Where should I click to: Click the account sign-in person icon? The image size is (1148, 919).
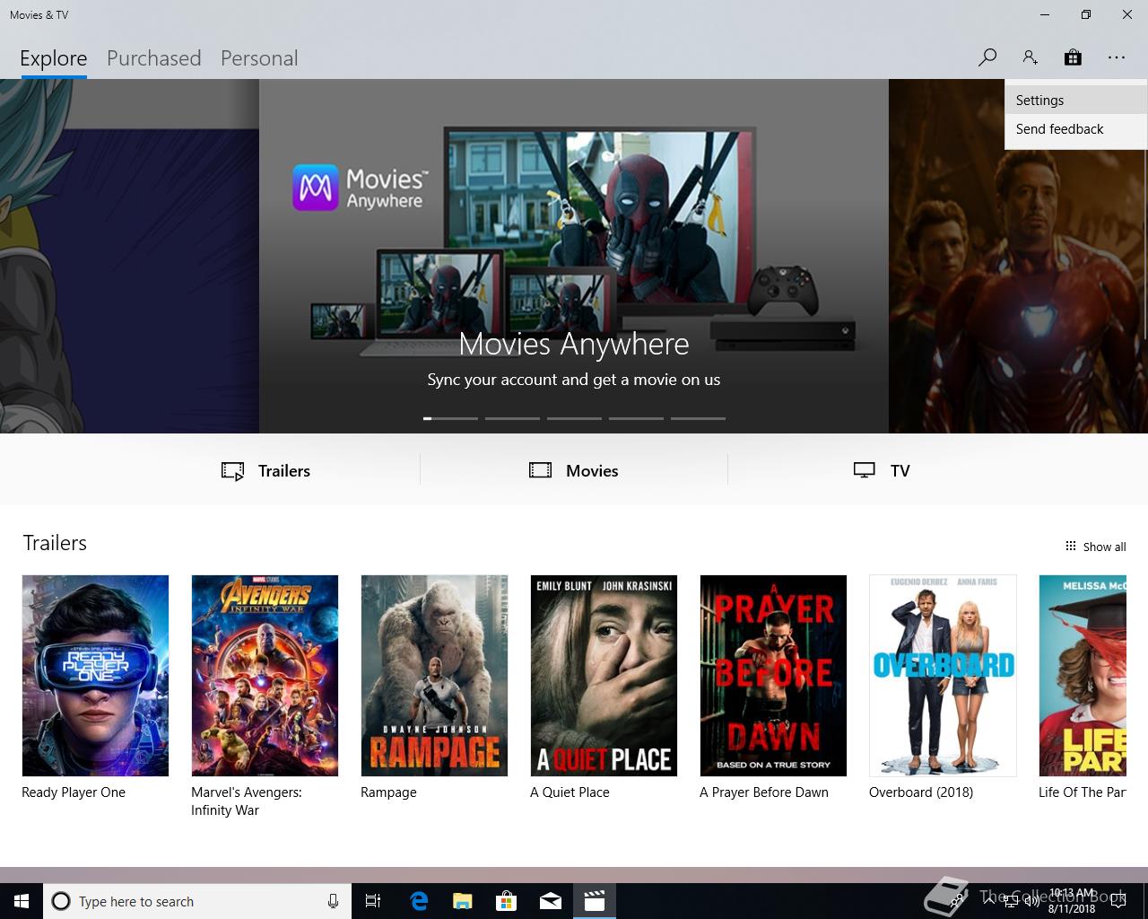pyautogui.click(x=1030, y=57)
